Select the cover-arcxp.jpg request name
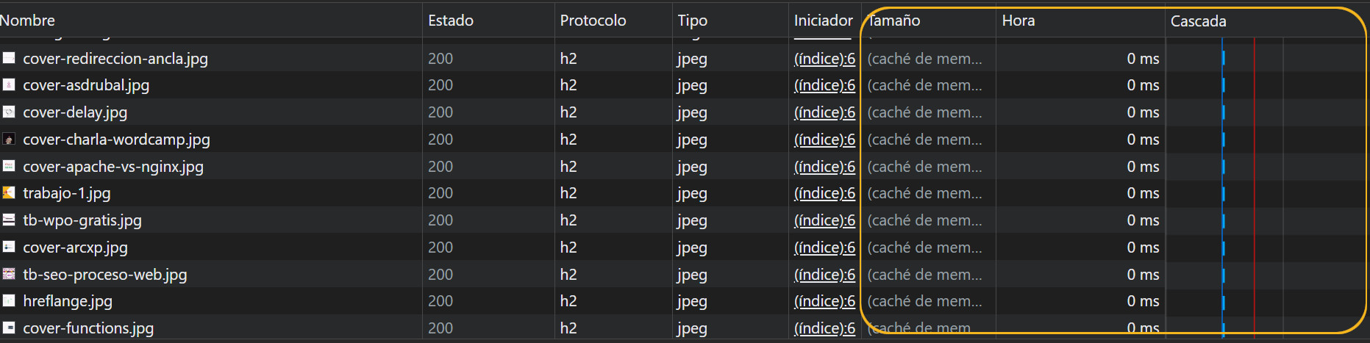The height and width of the screenshot is (343, 1370). click(x=75, y=248)
